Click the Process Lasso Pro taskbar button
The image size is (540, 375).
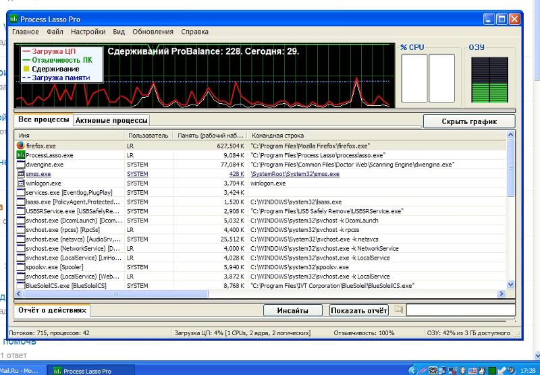[x=90, y=371]
